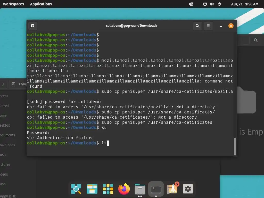Open the applications grid dock icon
Image resolution: width=264 pixels, height=198 pixels.
[108, 189]
